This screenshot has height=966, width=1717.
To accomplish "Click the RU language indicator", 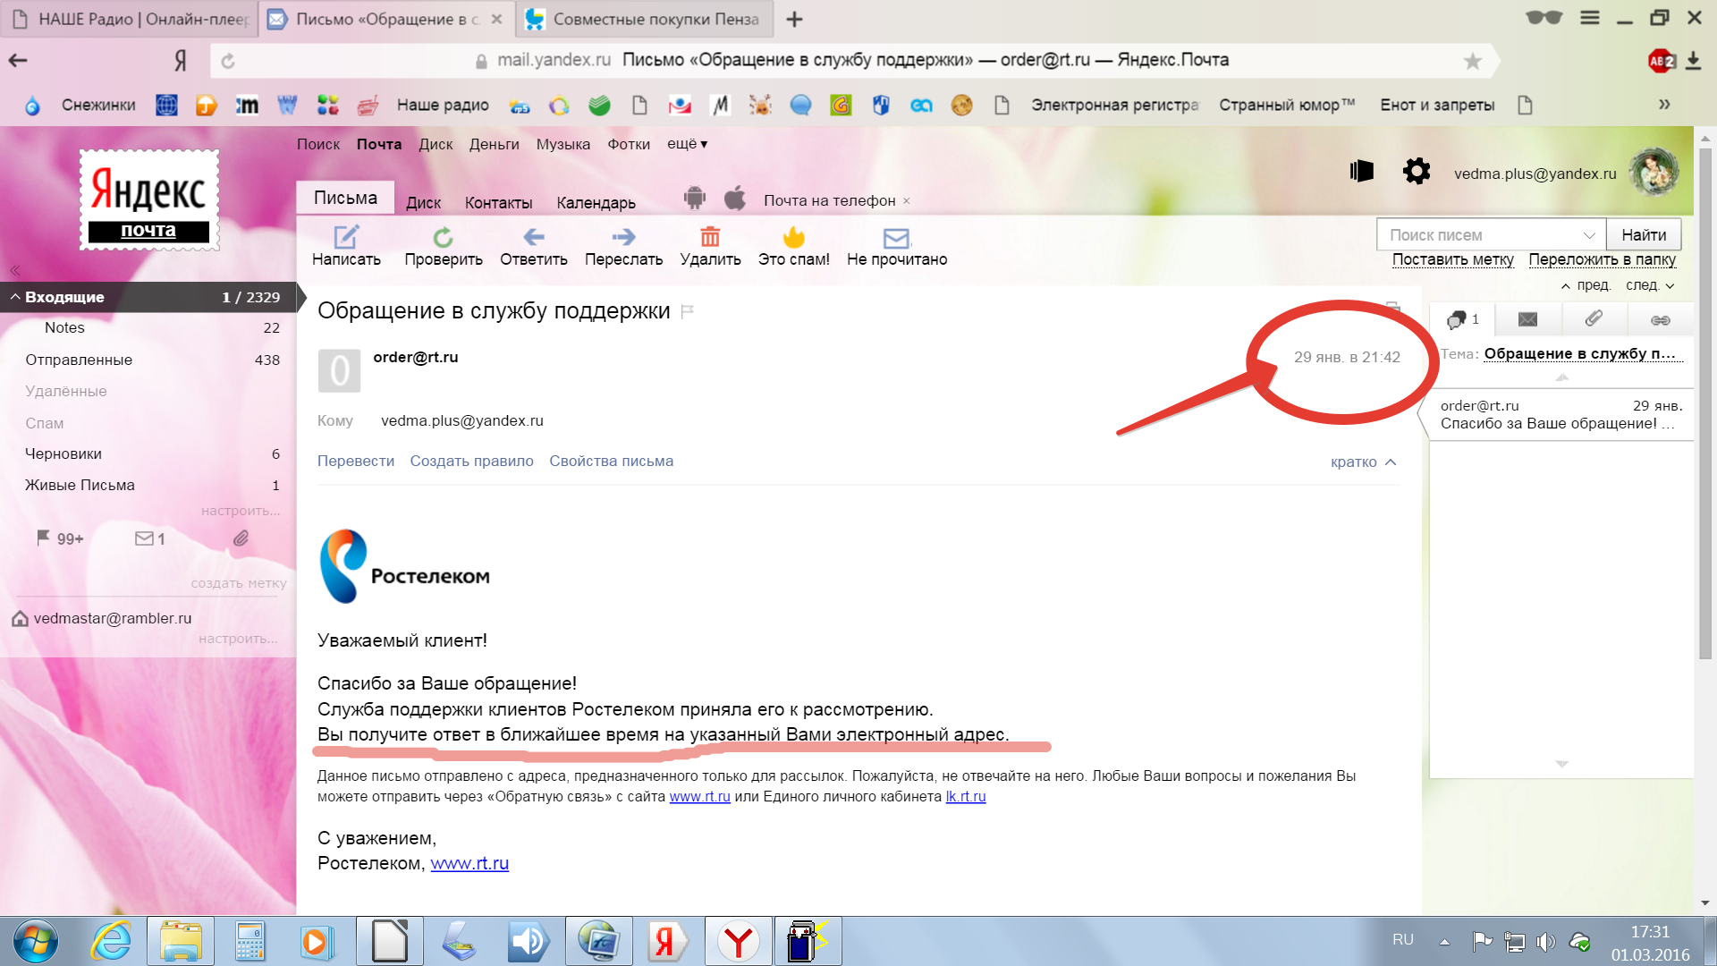I will coord(1402,940).
